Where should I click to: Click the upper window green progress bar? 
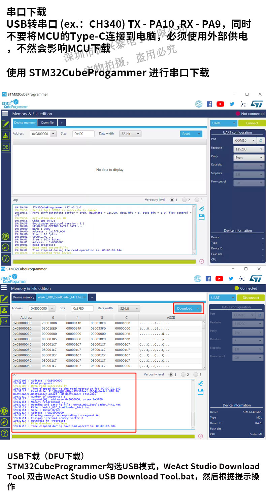point(104,262)
